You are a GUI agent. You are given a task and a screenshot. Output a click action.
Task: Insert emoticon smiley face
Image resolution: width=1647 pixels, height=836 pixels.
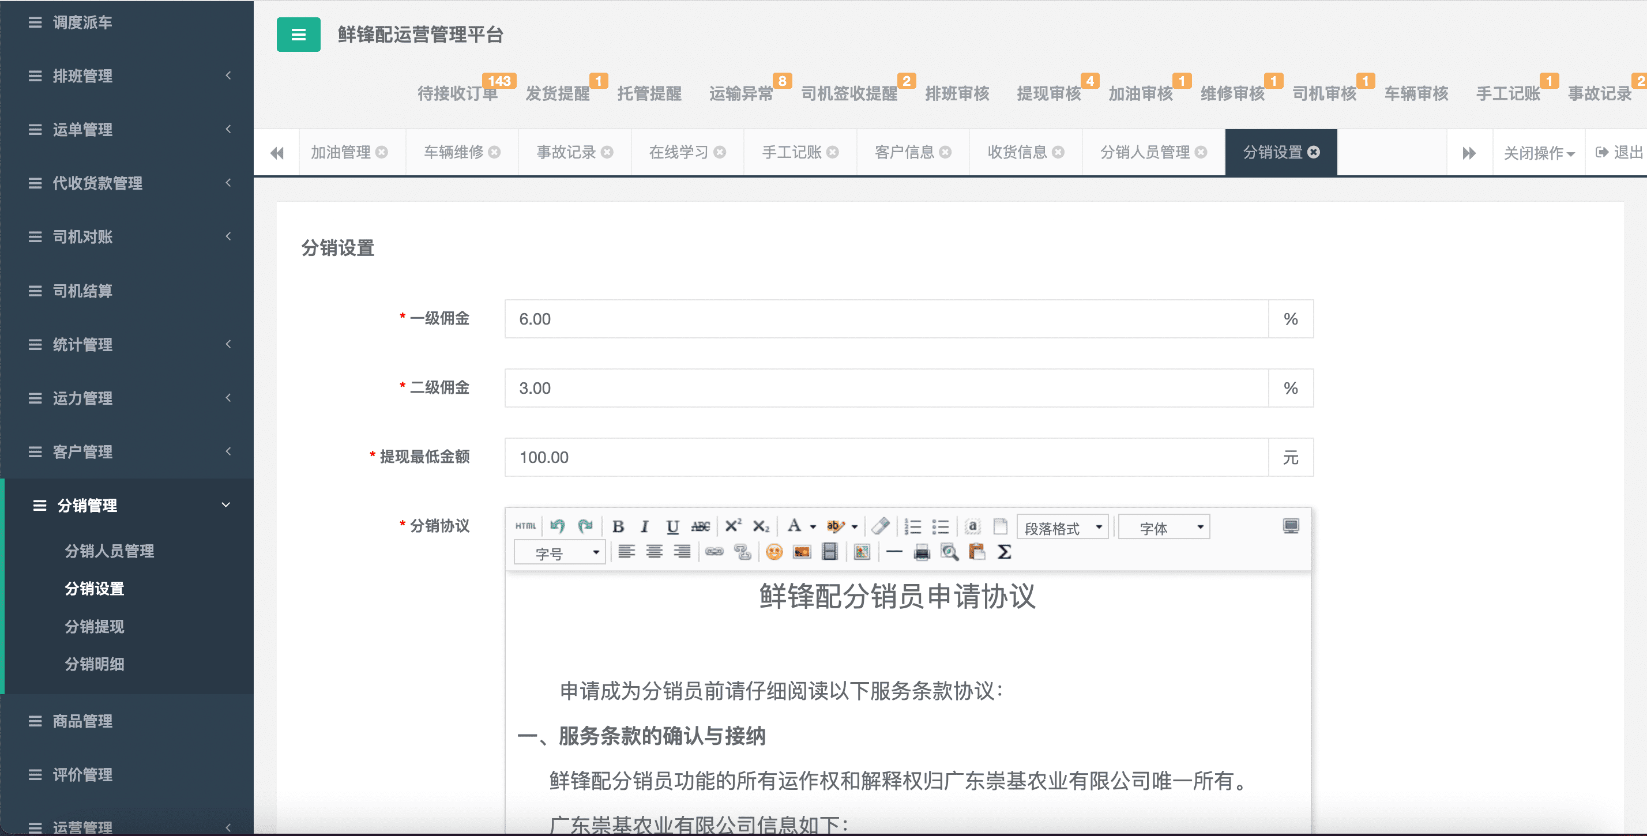click(774, 552)
